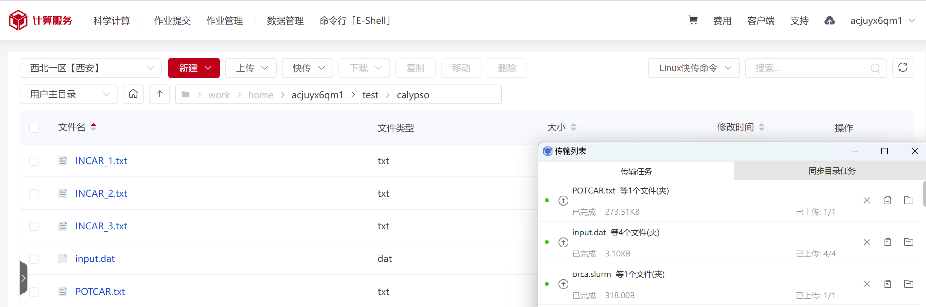Open the 科学计算 menu

(111, 21)
